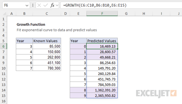Click the 'Year' header in column B
182x104 pixels.
(24, 41)
